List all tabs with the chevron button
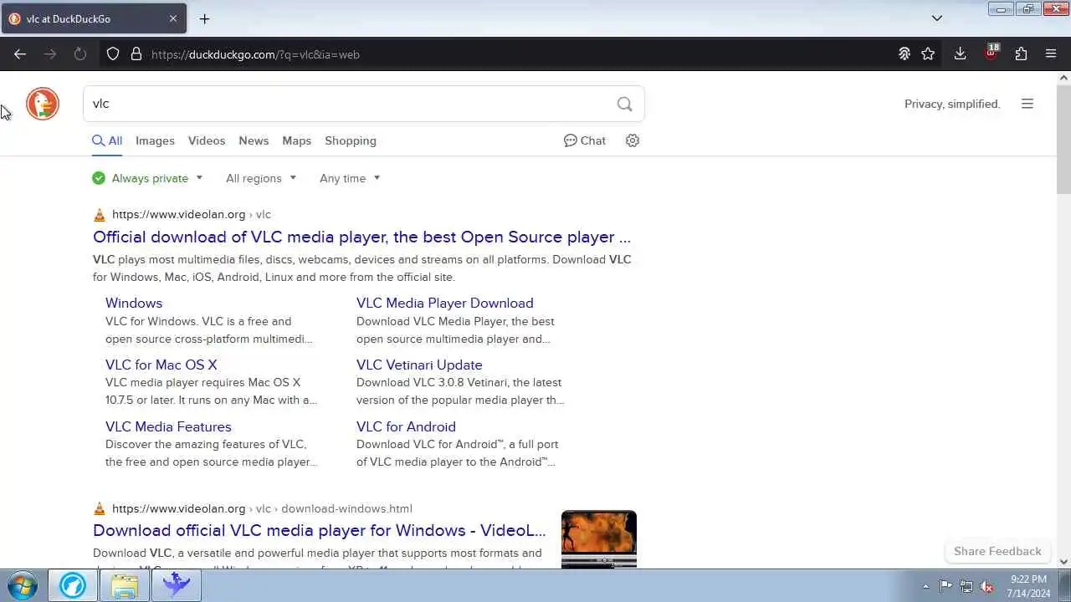 [x=937, y=18]
